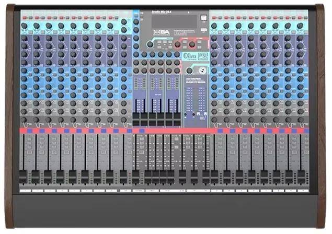
Task: Turn first channel's bottom knob above the red strip
Action: point(24,120)
